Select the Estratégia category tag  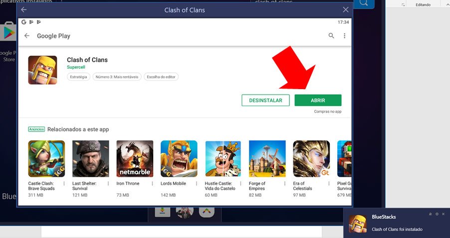click(x=78, y=77)
